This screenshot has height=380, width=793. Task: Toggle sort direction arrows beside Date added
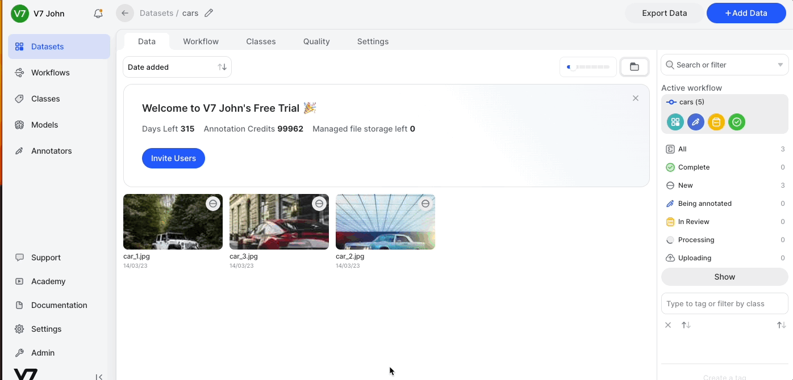click(222, 67)
